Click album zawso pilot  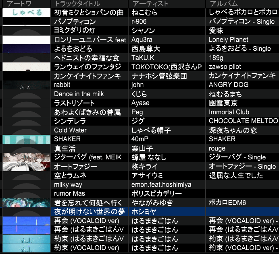point(225,67)
